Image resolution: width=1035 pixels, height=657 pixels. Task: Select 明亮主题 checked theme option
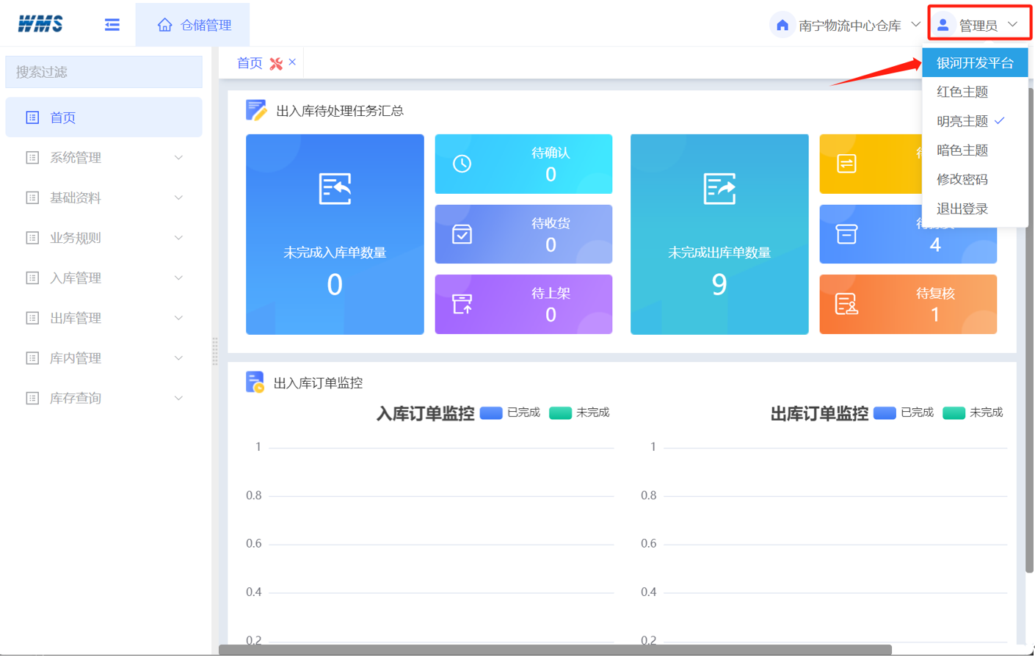[962, 121]
